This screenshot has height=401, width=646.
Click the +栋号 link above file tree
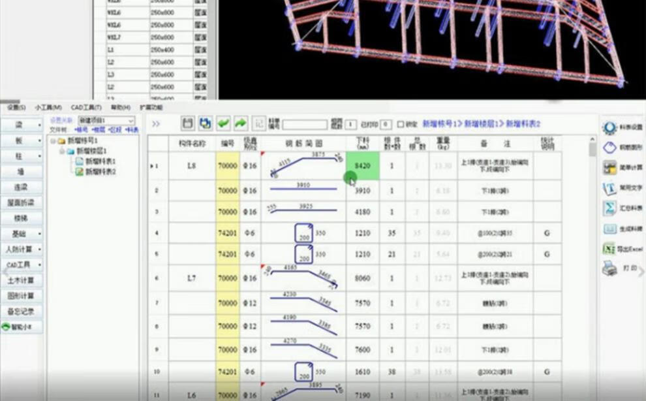click(82, 130)
